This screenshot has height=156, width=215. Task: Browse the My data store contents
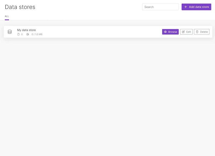171,32
